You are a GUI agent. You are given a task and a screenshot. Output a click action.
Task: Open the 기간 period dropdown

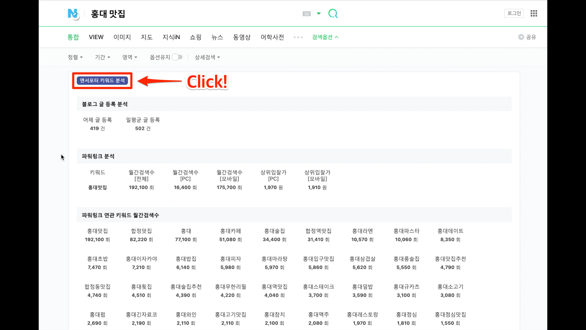tap(102, 57)
